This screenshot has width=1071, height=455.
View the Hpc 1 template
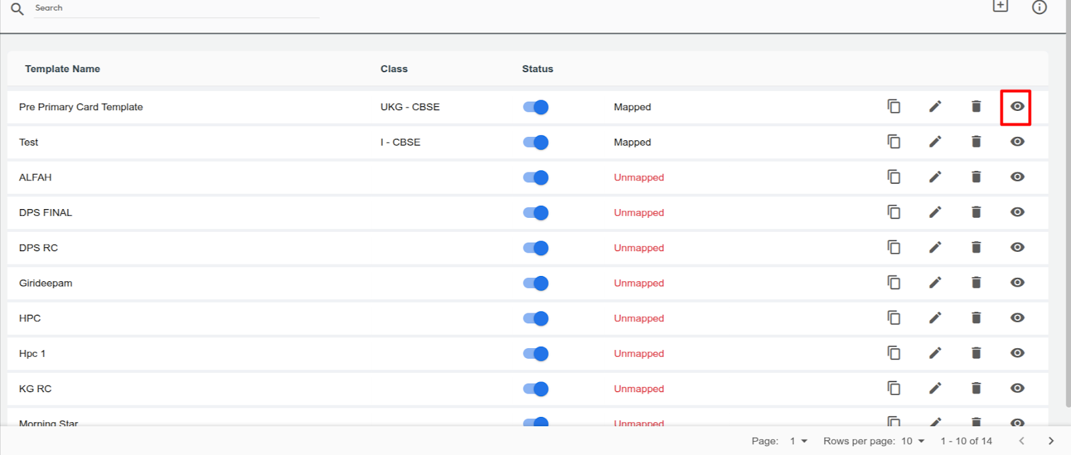tap(1017, 353)
